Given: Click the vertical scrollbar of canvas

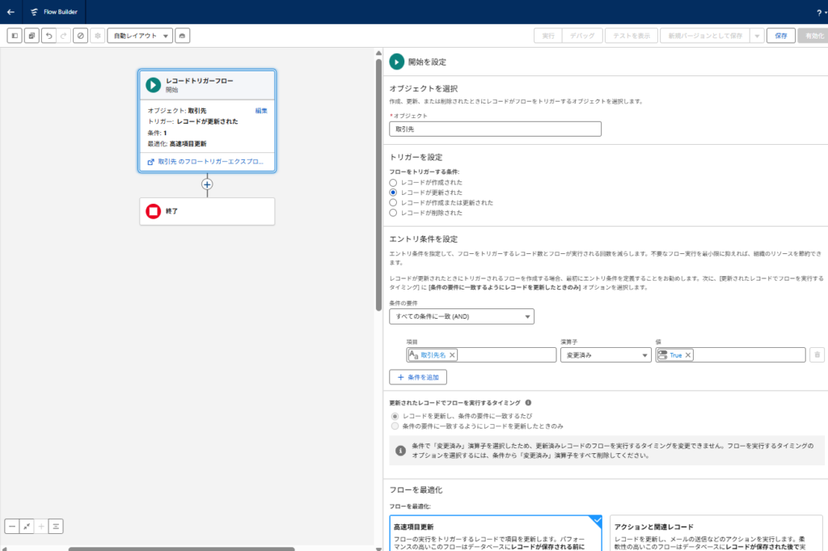Looking at the screenshot, I should click(378, 185).
